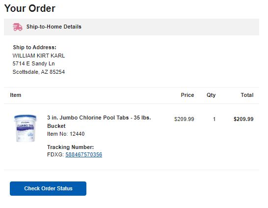Open the chlorine bucket product thumbnail

[x=26, y=128]
